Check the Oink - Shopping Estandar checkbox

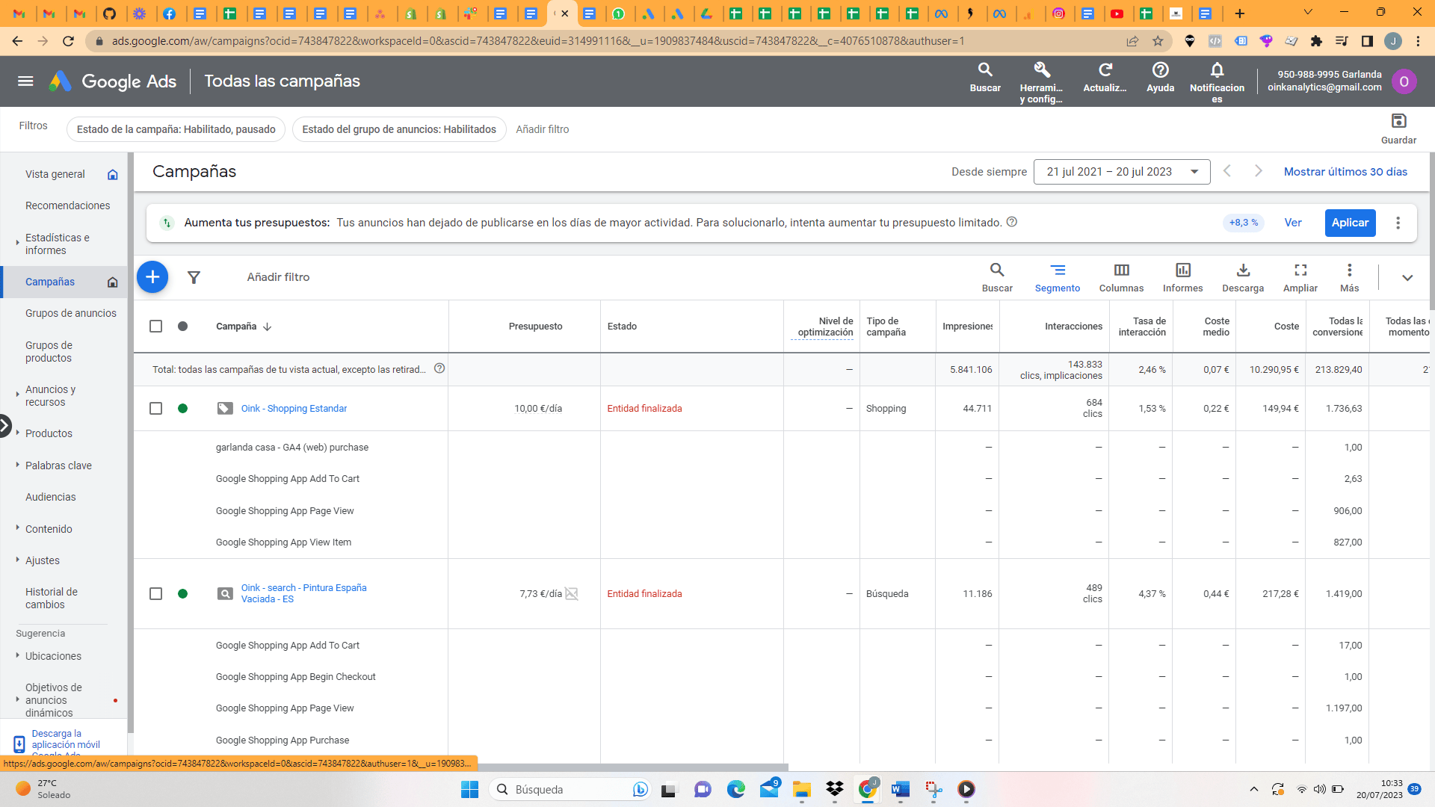pyautogui.click(x=155, y=409)
